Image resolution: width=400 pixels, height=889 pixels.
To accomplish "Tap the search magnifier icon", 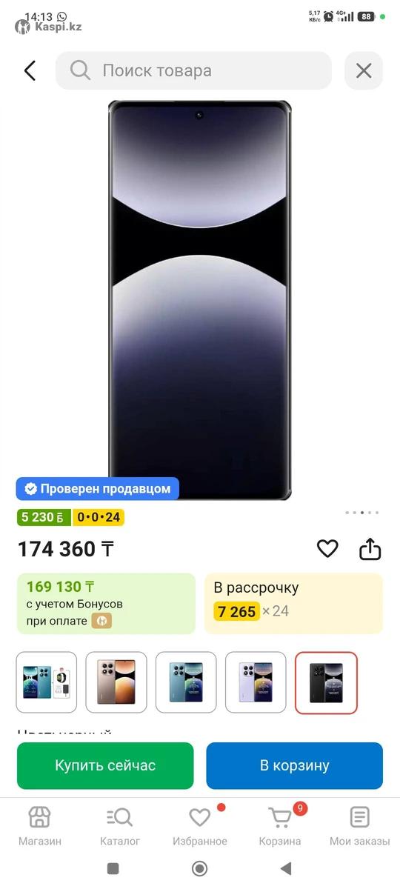I will tap(80, 70).
